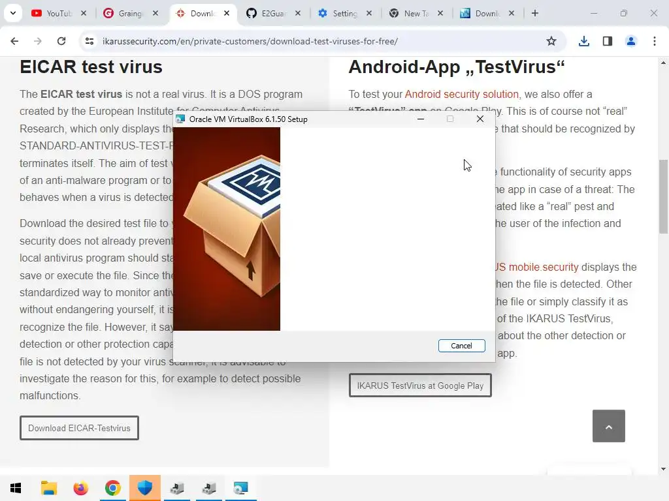The image size is (669, 501).
Task: Open the first installer taskbar icon
Action: tap(177, 488)
